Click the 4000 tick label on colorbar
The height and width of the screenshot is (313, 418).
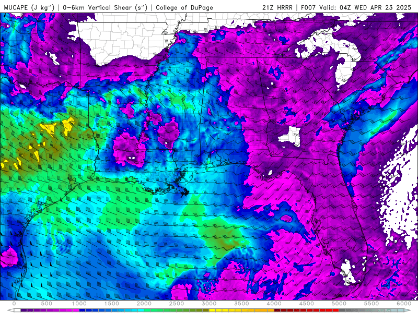coord(274,304)
